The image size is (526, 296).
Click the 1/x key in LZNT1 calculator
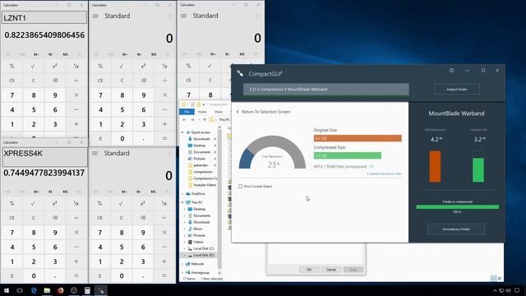(x=76, y=66)
